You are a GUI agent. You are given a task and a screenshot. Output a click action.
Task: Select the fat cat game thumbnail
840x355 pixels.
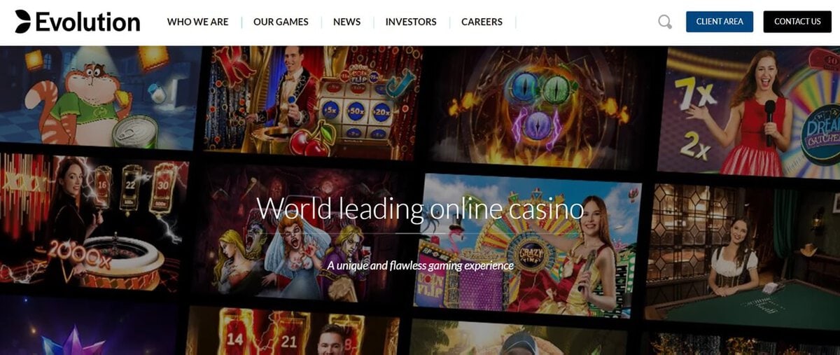98,97
